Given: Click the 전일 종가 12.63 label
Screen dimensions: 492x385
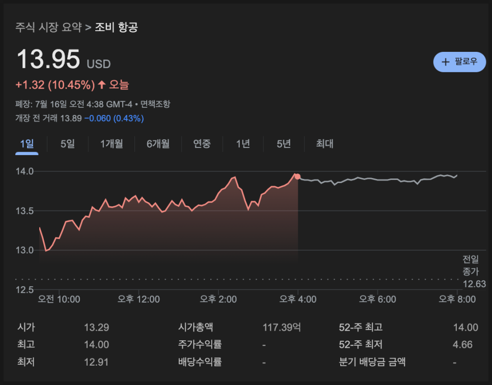Looking at the screenshot, I should pyautogui.click(x=470, y=271).
